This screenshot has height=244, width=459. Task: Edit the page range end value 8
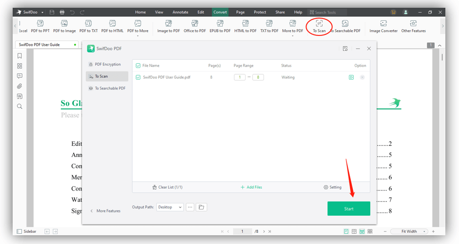(x=258, y=77)
